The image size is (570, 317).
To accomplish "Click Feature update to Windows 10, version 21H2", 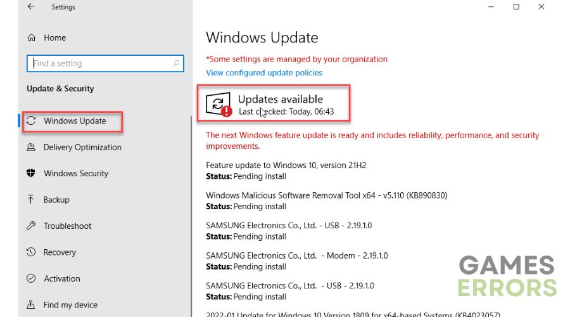I will (286, 165).
